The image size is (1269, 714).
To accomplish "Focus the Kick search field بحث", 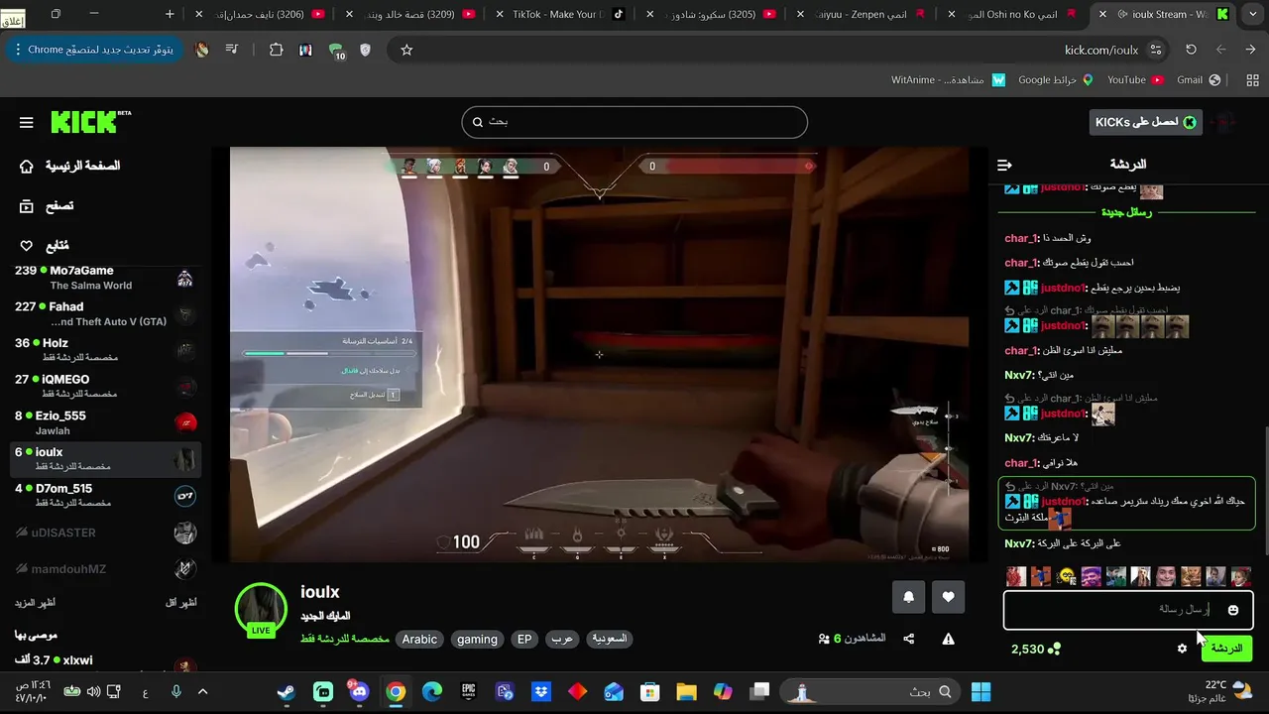I will [x=634, y=122].
